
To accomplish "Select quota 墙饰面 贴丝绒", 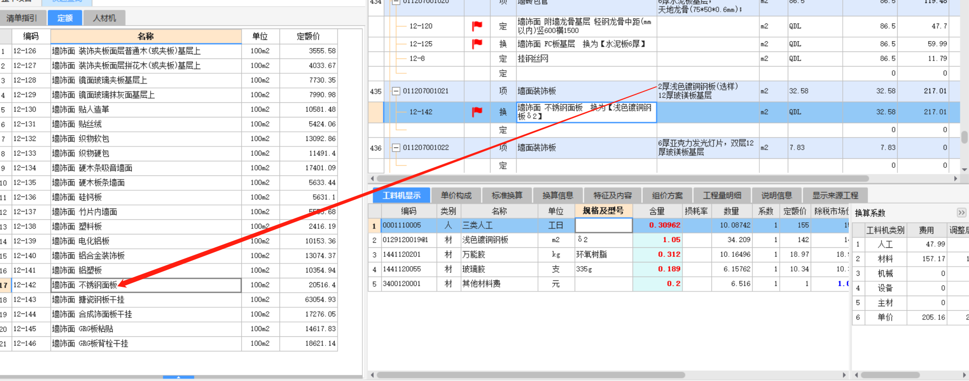I will 146,124.
